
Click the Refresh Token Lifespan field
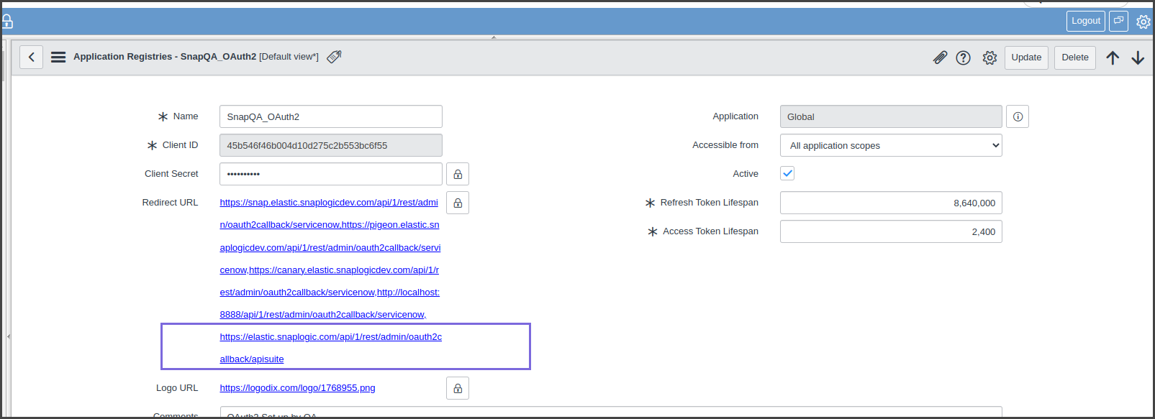891,203
